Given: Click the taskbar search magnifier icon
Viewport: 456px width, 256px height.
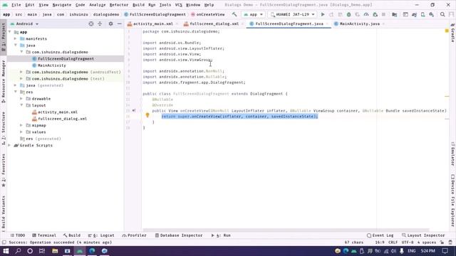Looking at the screenshot, I should [x=18, y=251].
